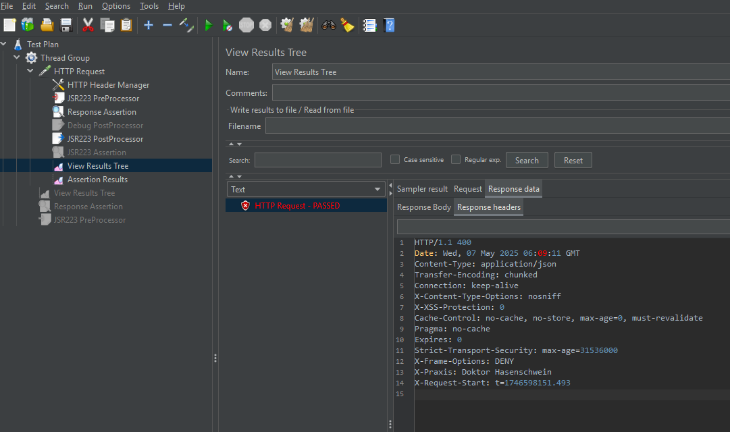
Task: Click the Search binoculars toolbar icon
Action: (x=328, y=25)
